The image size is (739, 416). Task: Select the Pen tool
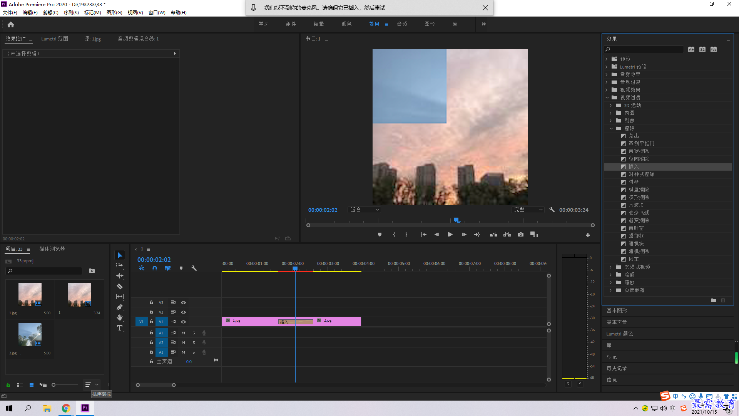pyautogui.click(x=120, y=307)
